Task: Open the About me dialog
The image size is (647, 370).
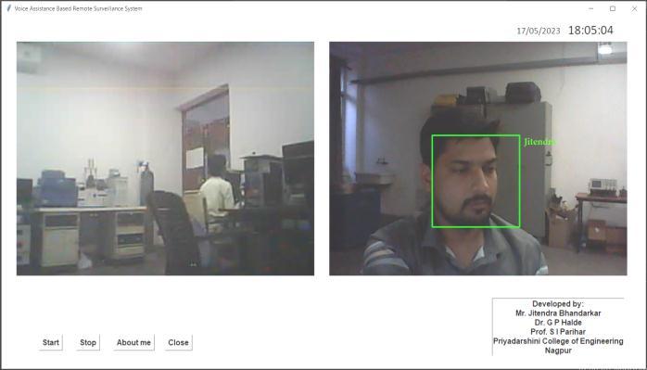Action: point(133,342)
